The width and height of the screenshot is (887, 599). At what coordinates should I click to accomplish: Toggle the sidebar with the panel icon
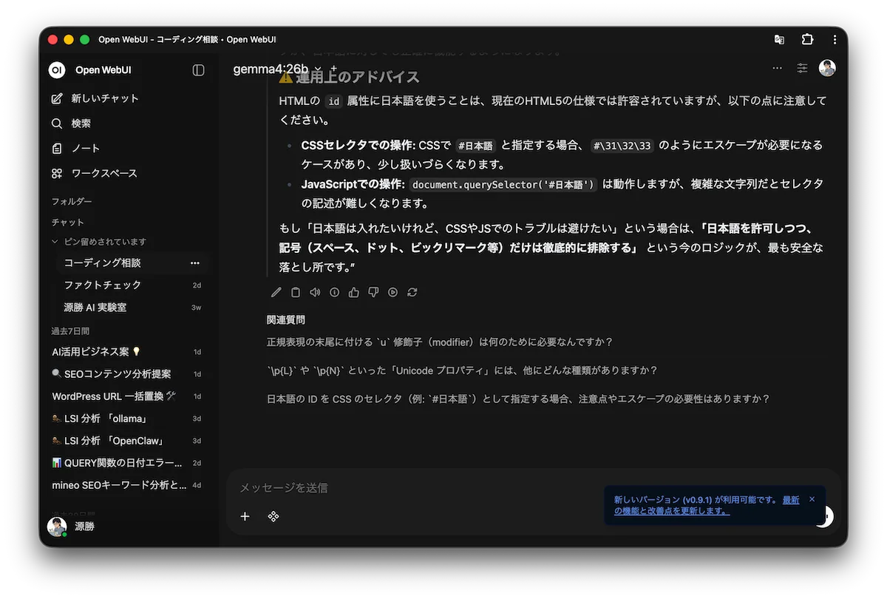point(197,70)
